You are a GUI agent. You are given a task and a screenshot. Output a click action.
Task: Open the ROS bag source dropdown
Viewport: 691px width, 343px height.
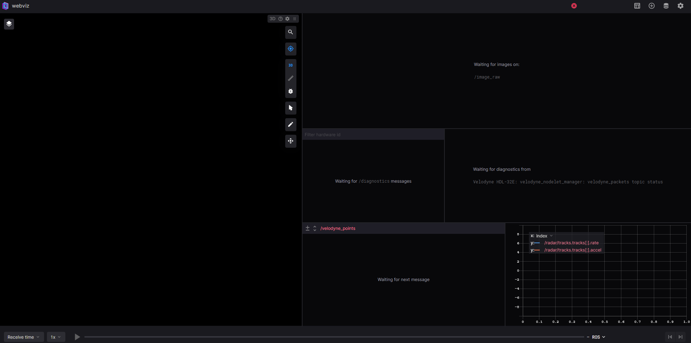(598, 337)
